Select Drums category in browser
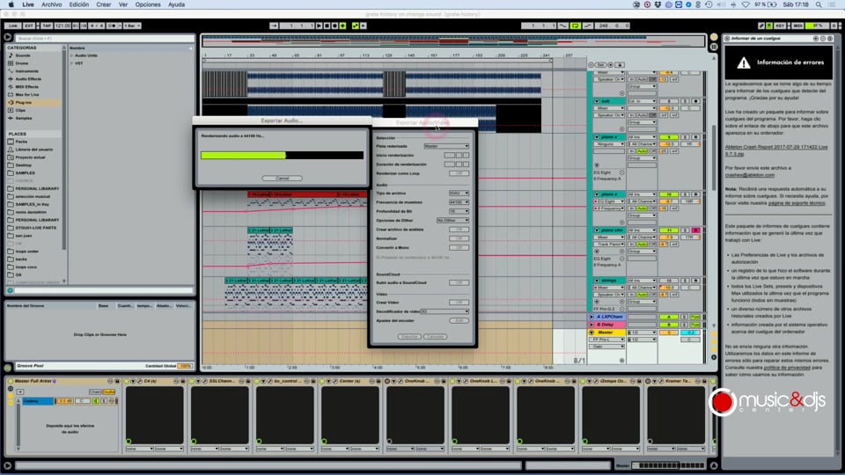Viewport: 845px width, 475px height. coord(21,63)
